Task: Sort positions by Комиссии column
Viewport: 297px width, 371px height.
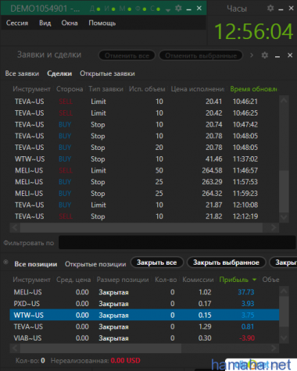Action: [198, 280]
